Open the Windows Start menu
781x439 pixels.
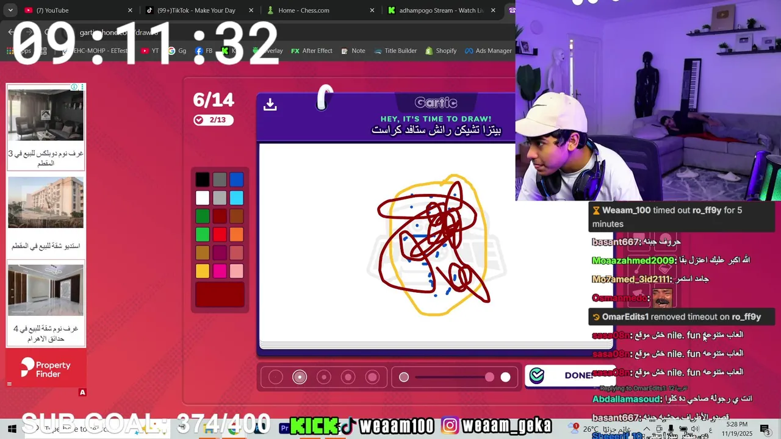click(x=11, y=429)
